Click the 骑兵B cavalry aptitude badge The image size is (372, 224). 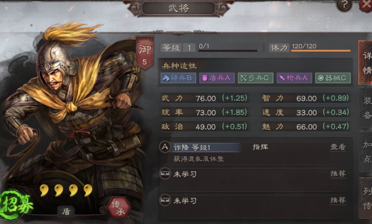[178, 78]
